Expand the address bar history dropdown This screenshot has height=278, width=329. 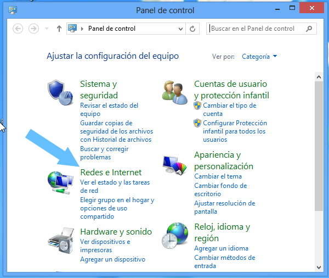tap(180, 29)
